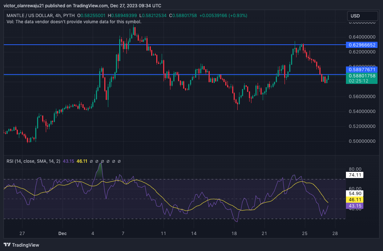Image resolution: width=383 pixels, height=251 pixels.
Task: Click the published by victor_olanrewaju21 header text
Action: 82,5
